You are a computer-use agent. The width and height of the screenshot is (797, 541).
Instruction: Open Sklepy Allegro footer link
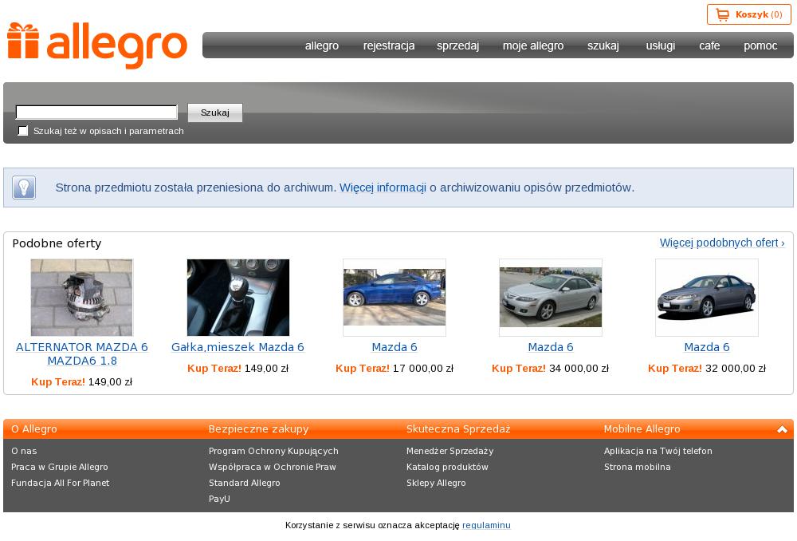point(436,483)
